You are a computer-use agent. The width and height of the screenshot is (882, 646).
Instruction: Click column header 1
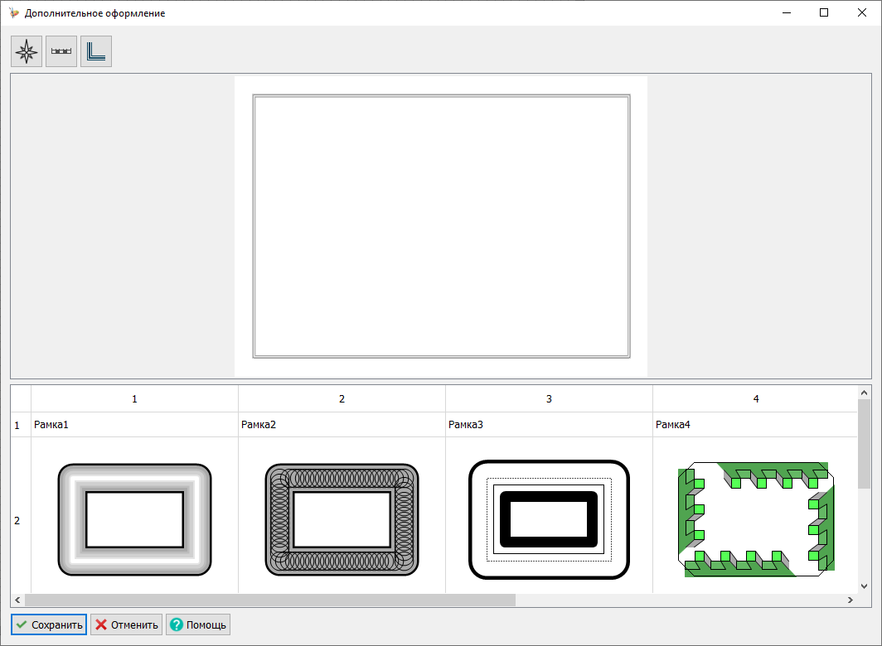pos(134,399)
